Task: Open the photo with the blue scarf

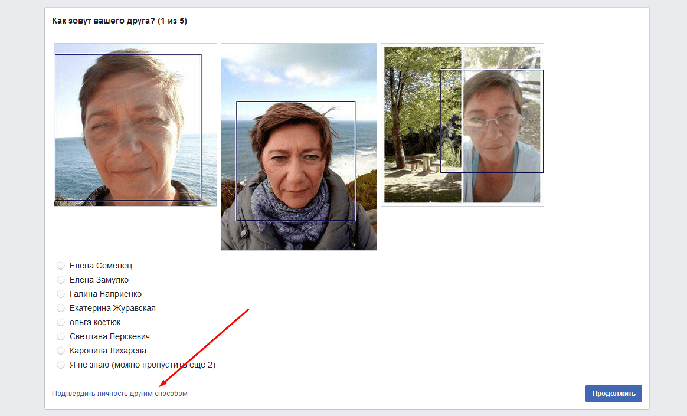Action: (299, 147)
